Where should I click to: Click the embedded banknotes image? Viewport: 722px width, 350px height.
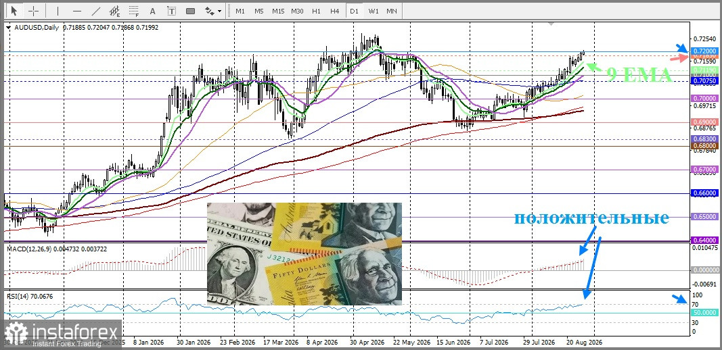click(x=304, y=254)
